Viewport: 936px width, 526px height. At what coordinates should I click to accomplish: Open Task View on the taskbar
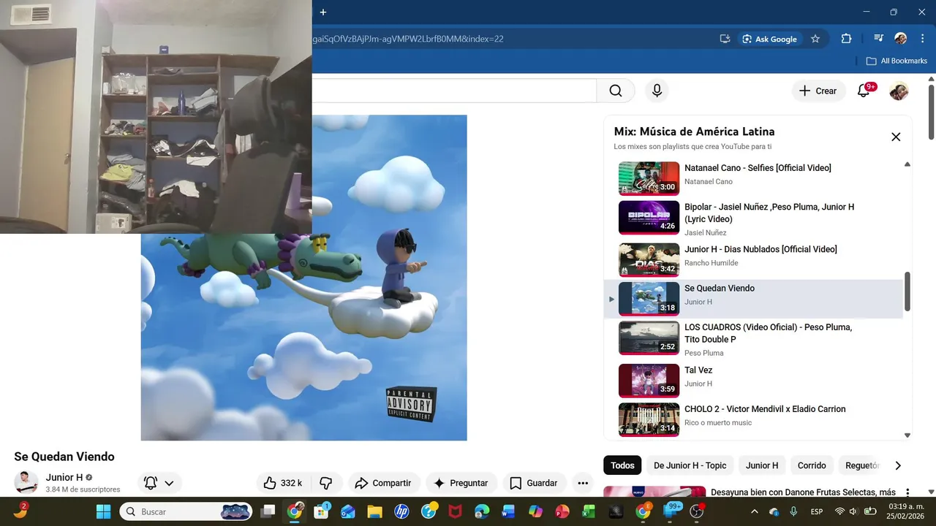[x=268, y=511]
